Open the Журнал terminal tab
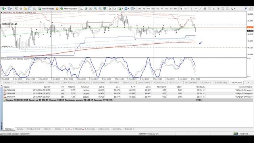Viewport: 254px width, 143px height. coord(128,129)
